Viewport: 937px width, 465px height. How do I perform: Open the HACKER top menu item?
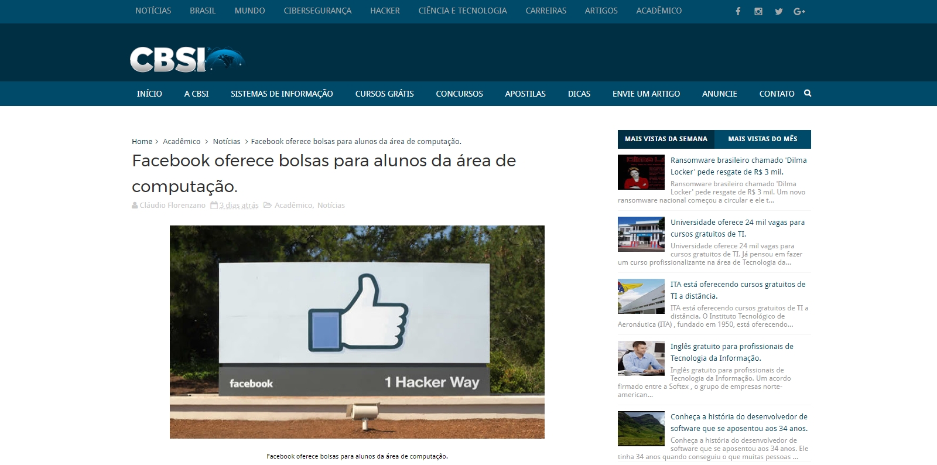point(385,11)
